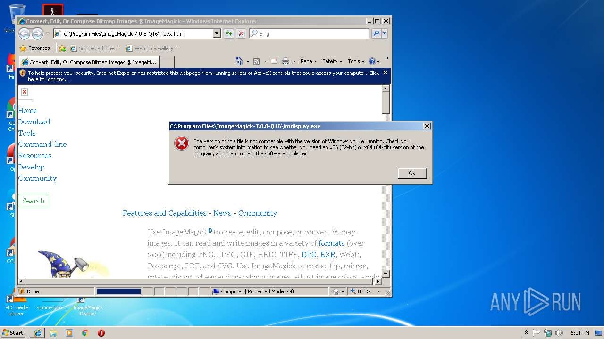Click the error icon in imdisplay dialog
604x339 pixels.
pos(182,143)
